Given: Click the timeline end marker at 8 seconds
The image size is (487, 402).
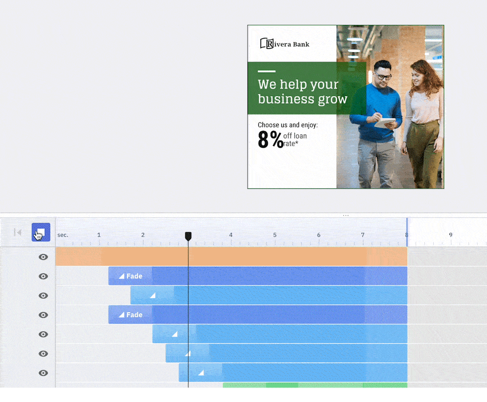Looking at the screenshot, I should (407, 233).
